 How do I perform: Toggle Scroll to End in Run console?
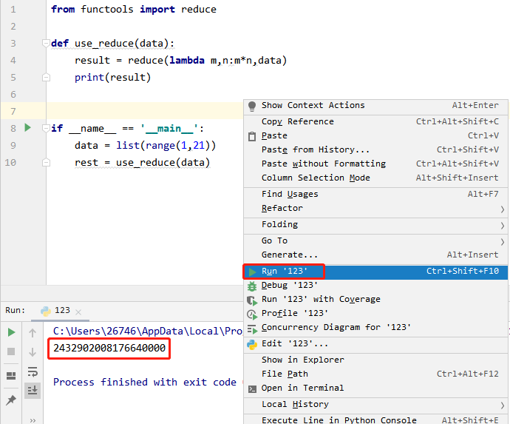tap(33, 390)
